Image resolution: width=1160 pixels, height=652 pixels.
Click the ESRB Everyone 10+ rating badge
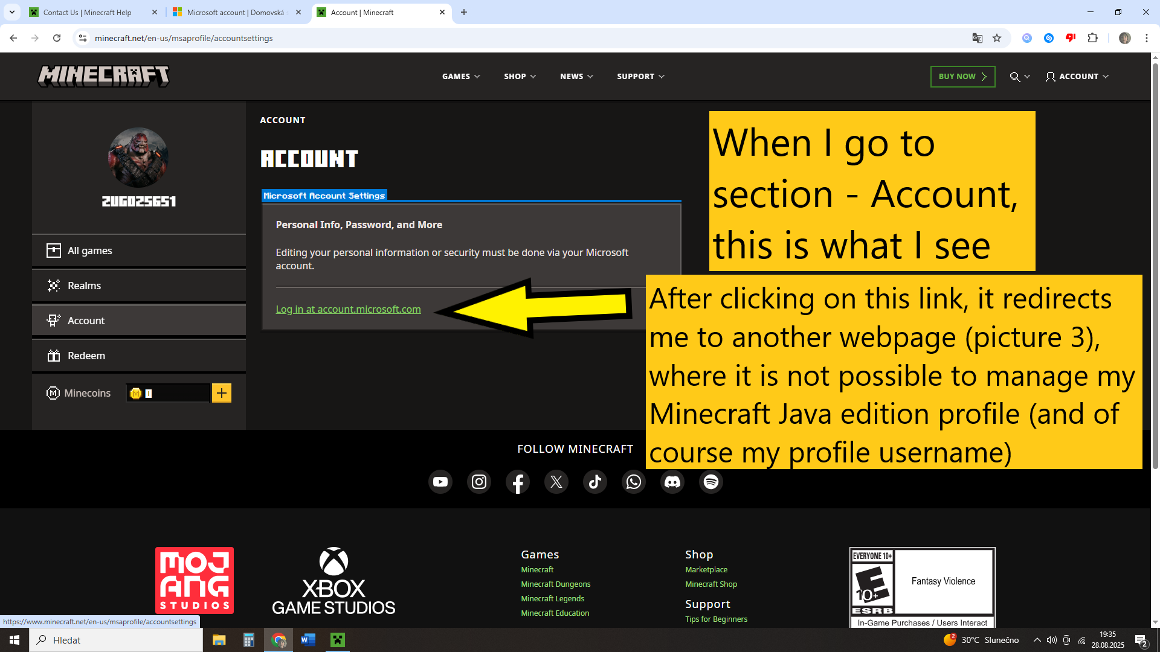click(922, 587)
